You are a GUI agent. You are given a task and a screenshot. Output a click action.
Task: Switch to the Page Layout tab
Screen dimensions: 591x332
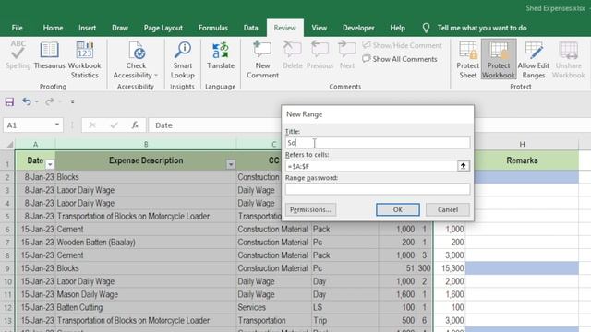pos(163,28)
